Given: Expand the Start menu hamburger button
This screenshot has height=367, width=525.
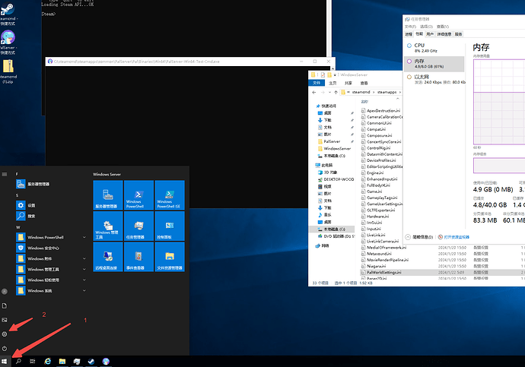Looking at the screenshot, I should tap(5, 174).
